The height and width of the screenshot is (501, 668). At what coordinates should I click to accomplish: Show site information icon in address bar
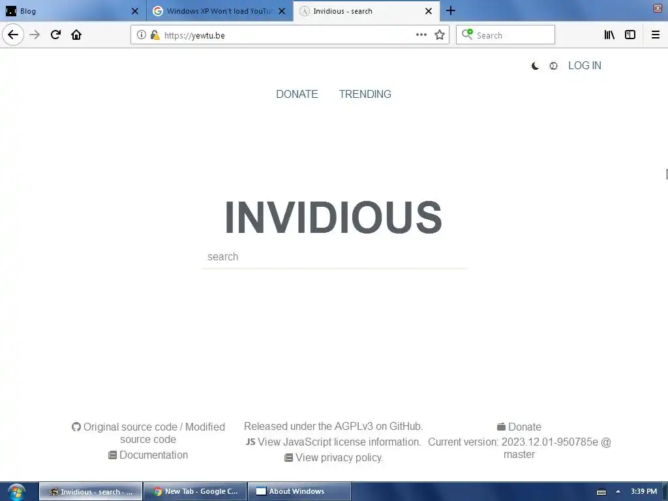tap(142, 35)
